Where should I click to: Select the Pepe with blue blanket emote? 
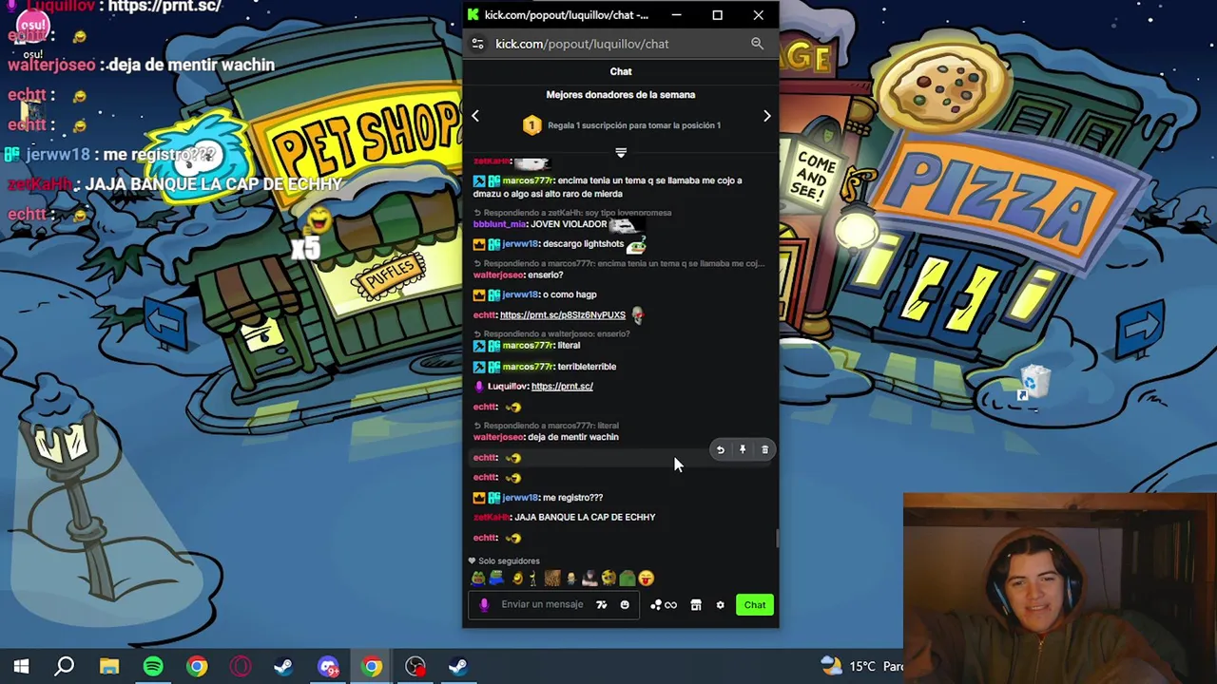coord(496,579)
